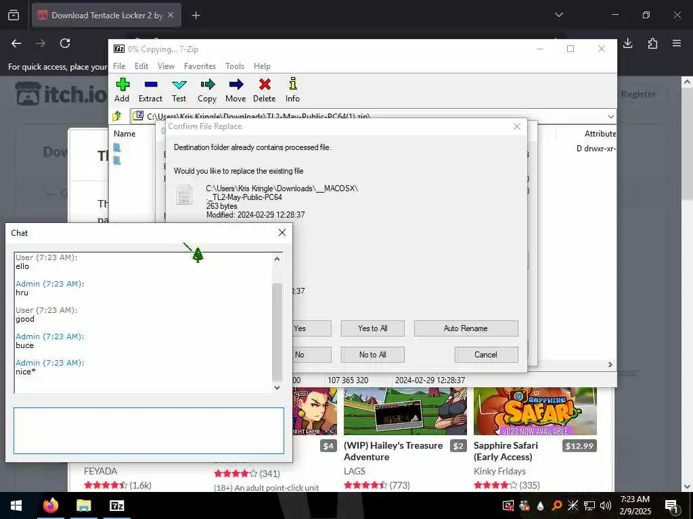Open the Edit menu in 7-Zip
Screen dimensions: 693x519
(141, 66)
